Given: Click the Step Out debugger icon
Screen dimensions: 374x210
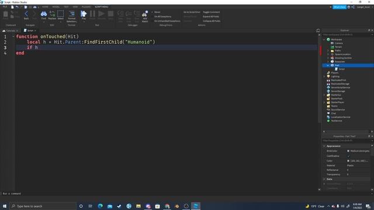Looking at the screenshot, I should [137, 13].
